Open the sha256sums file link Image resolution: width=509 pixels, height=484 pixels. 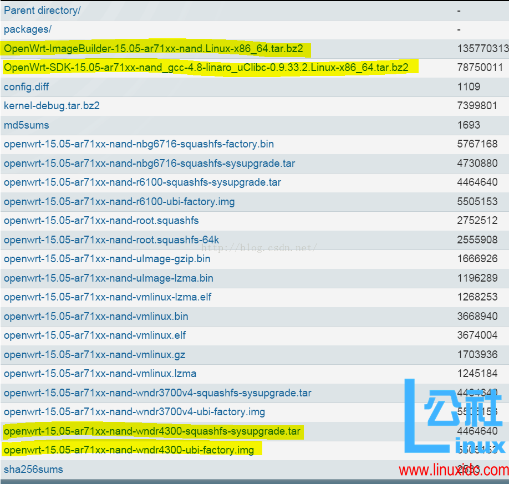33,470
